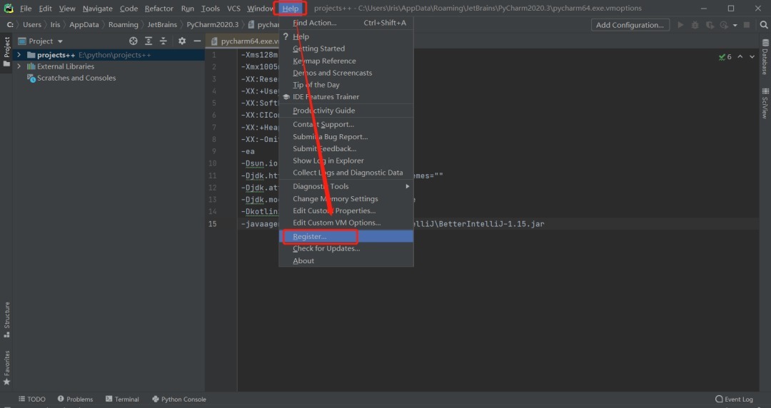Choose Change Memory Settings
The width and height of the screenshot is (771, 408).
[346, 198]
